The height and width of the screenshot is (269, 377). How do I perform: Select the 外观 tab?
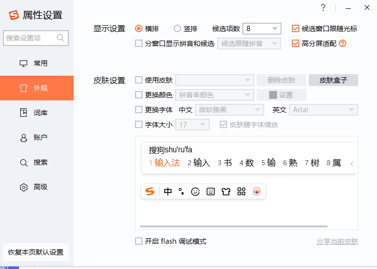point(37,88)
